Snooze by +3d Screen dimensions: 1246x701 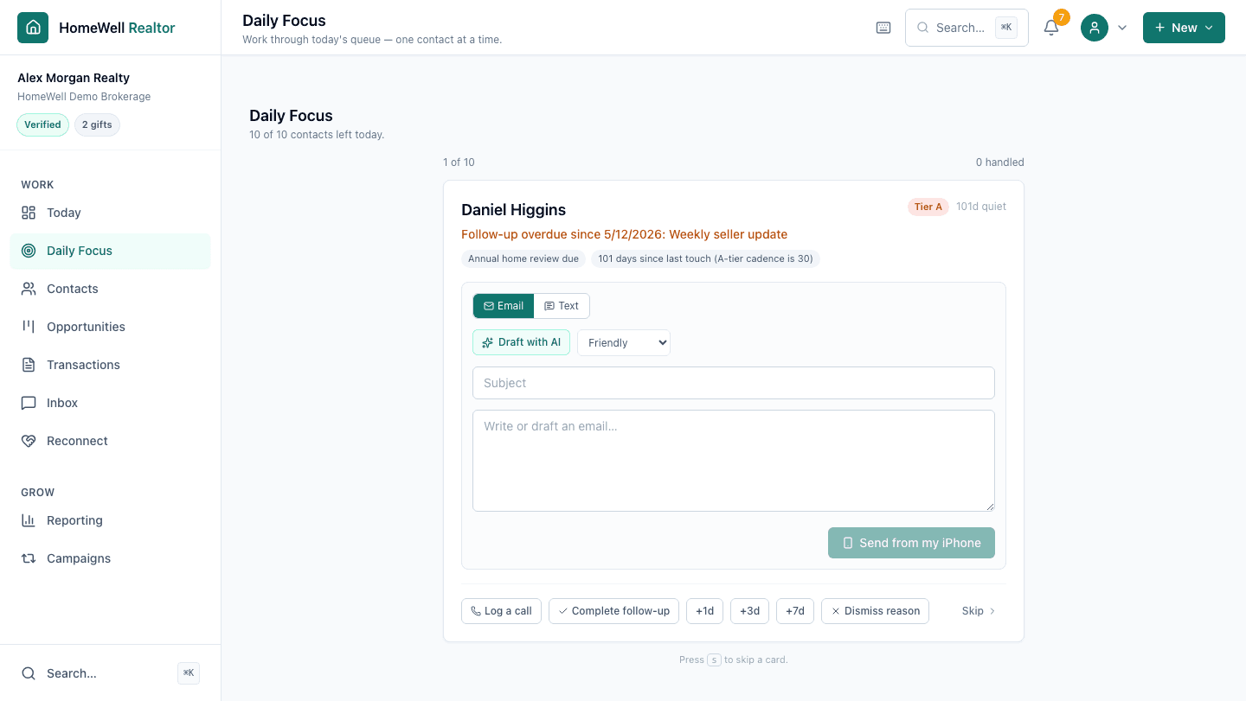[750, 611]
